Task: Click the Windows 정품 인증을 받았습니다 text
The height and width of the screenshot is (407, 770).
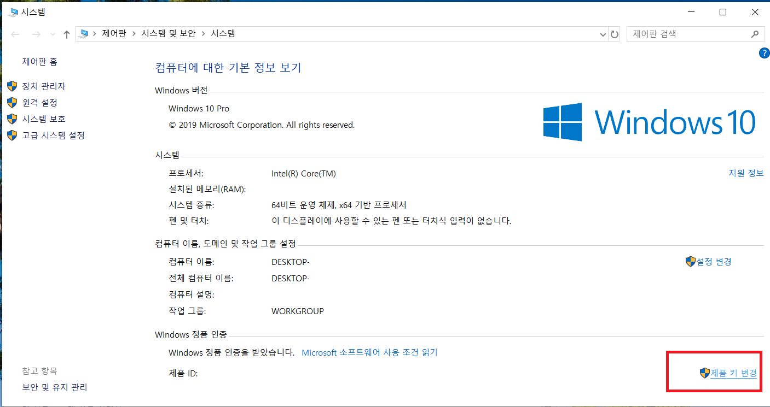Action: tap(231, 353)
